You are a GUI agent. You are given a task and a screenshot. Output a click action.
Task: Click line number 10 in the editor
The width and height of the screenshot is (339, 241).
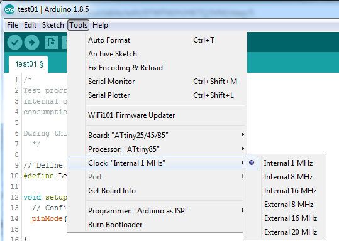click(x=14, y=176)
